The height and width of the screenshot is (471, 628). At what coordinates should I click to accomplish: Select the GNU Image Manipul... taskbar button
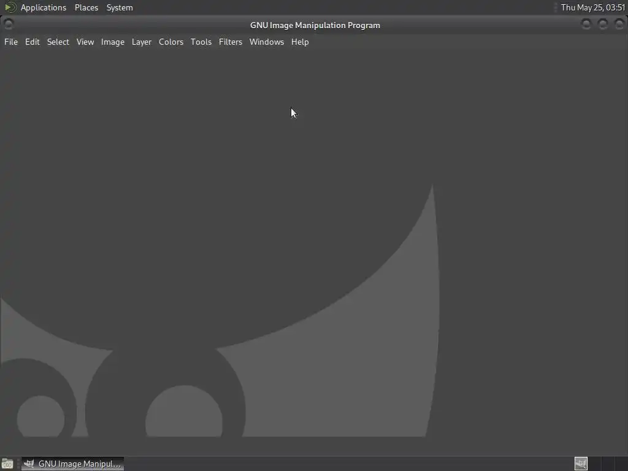point(72,464)
